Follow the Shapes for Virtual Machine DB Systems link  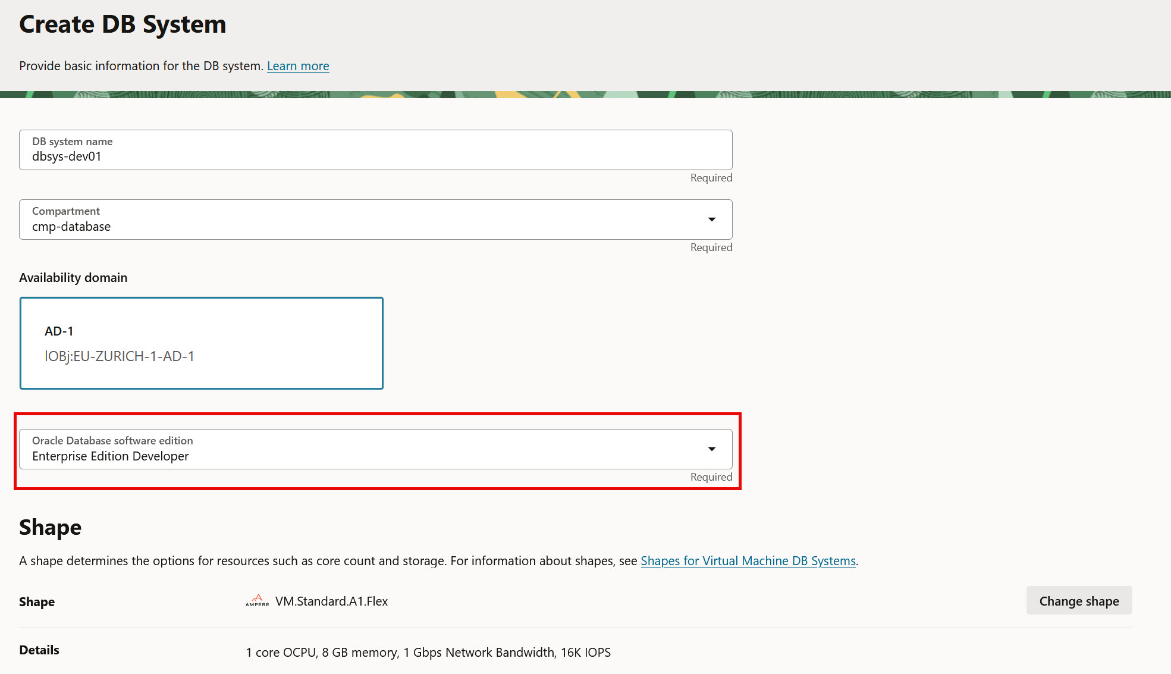748,560
